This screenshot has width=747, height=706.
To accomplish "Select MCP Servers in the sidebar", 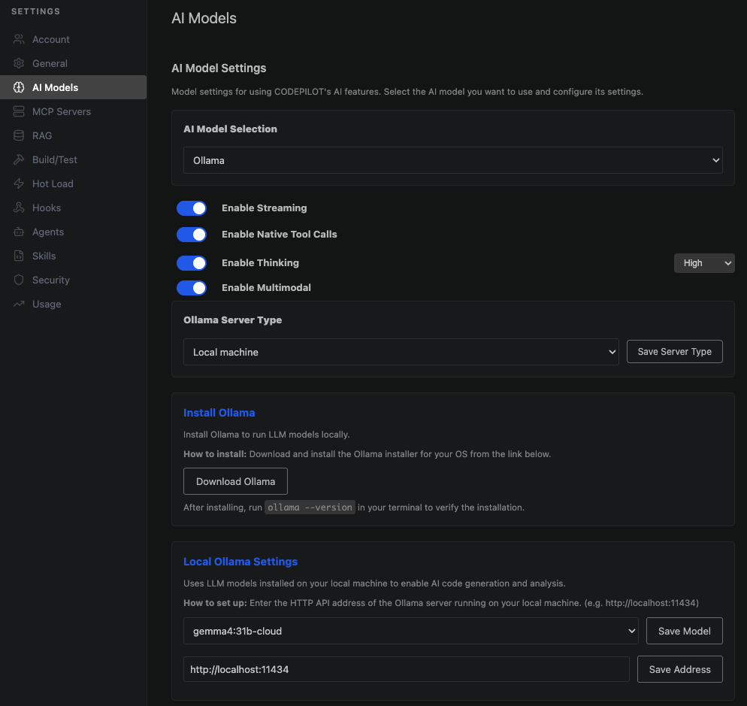I will pos(74,111).
